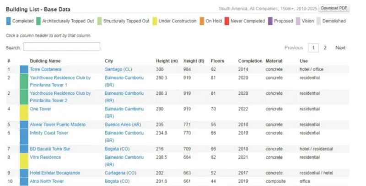366x186 pixels.
Task: Click the height value 300 for Torre Costanera
Action: click(160, 69)
